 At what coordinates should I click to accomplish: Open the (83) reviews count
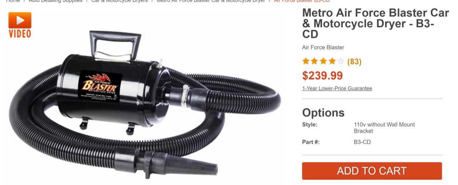(x=354, y=62)
